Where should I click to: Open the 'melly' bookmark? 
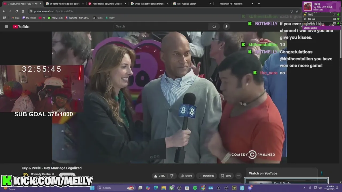(110, 18)
